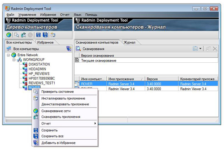This screenshot has width=224, height=151.
Task: Switch to the Избранное tab
Action: [x=46, y=42]
